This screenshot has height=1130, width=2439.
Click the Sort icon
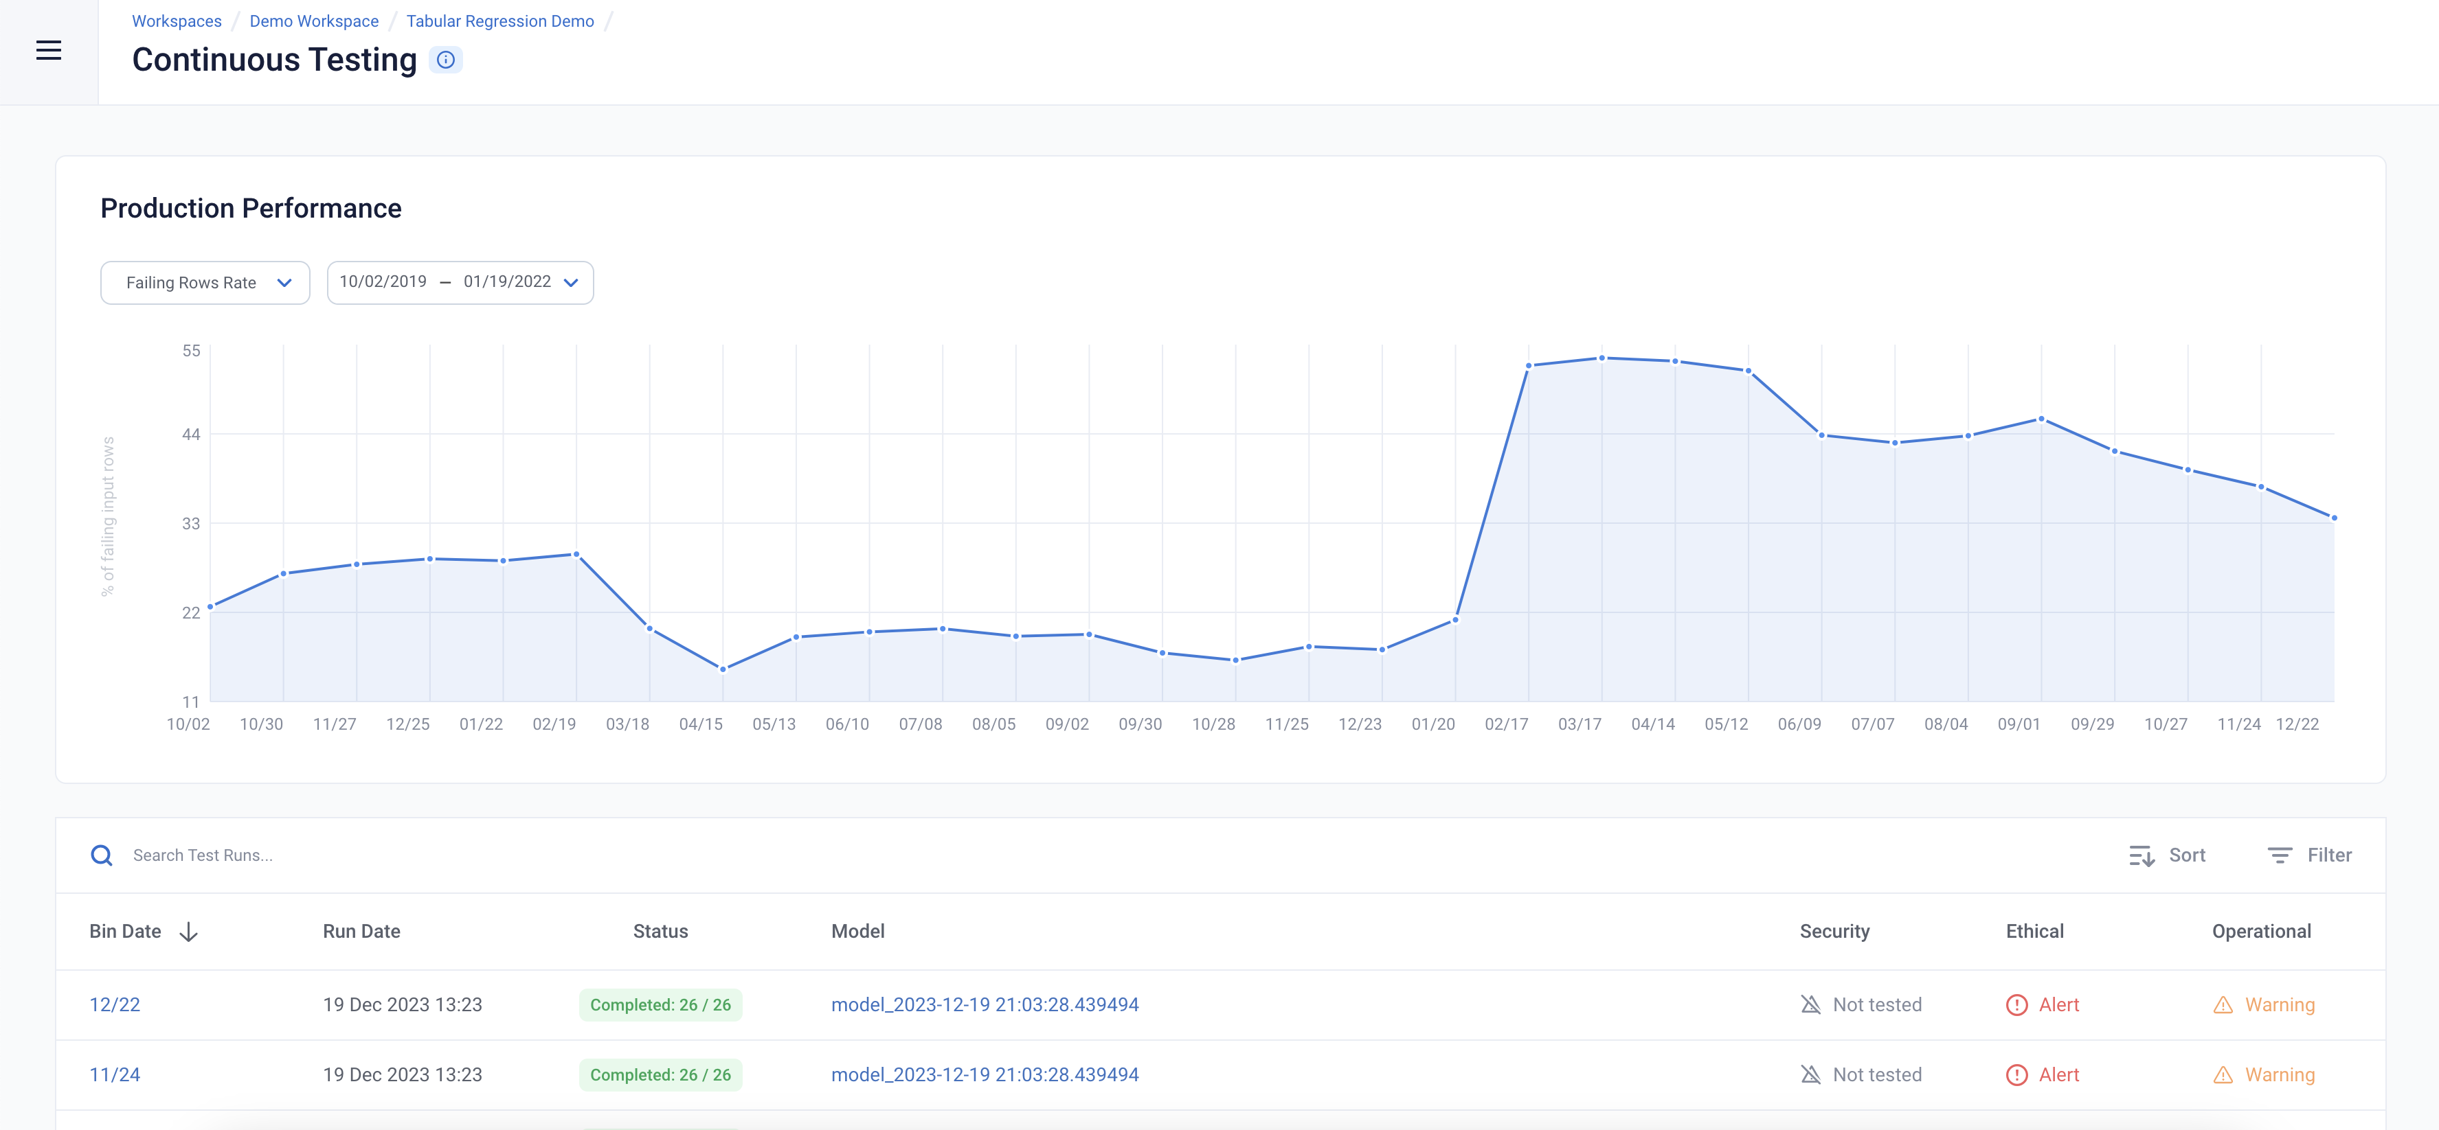coord(2142,855)
